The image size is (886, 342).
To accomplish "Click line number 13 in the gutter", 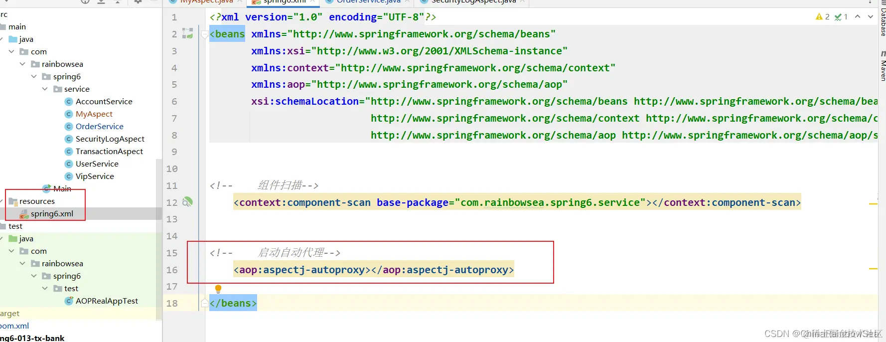I will (x=172, y=219).
